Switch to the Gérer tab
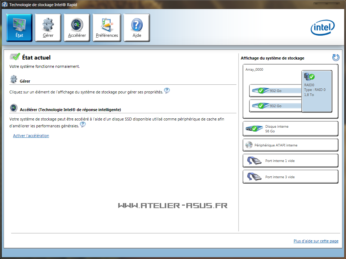The image size is (346, 259). tap(48, 28)
